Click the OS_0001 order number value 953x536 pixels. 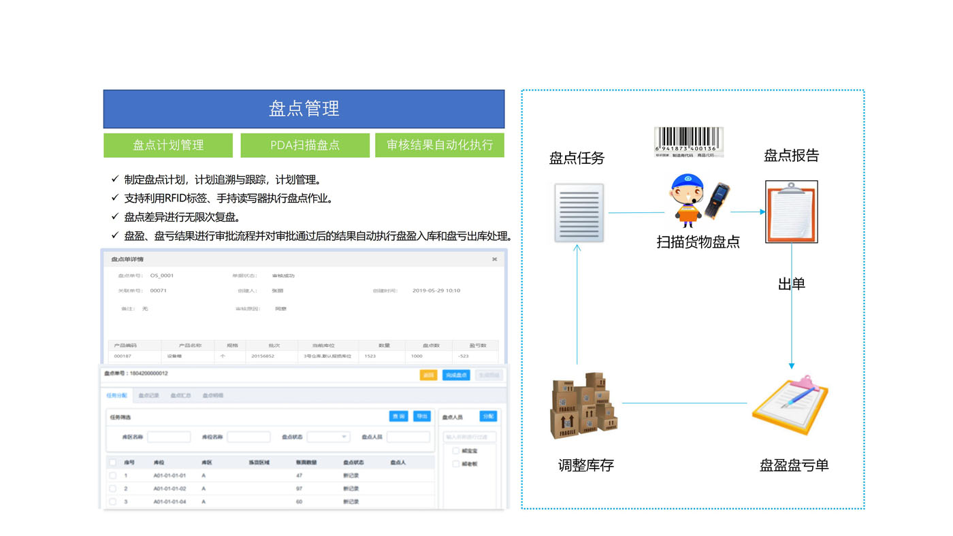(162, 275)
